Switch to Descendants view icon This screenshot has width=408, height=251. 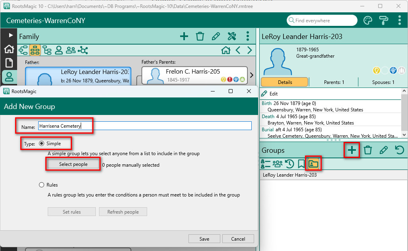pos(47,50)
